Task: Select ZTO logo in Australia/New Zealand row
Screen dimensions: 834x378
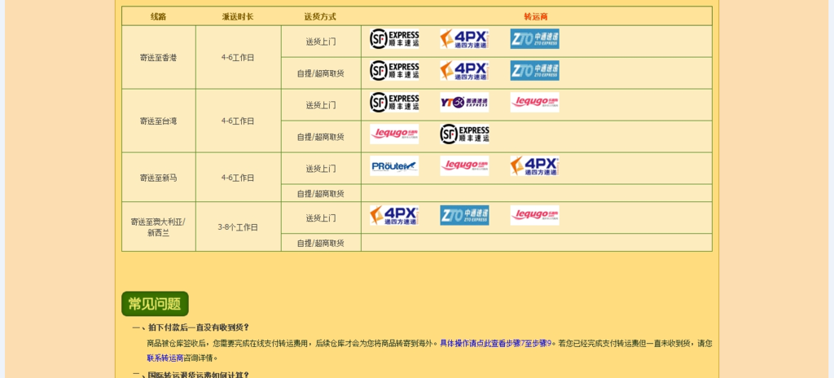Action: (464, 215)
